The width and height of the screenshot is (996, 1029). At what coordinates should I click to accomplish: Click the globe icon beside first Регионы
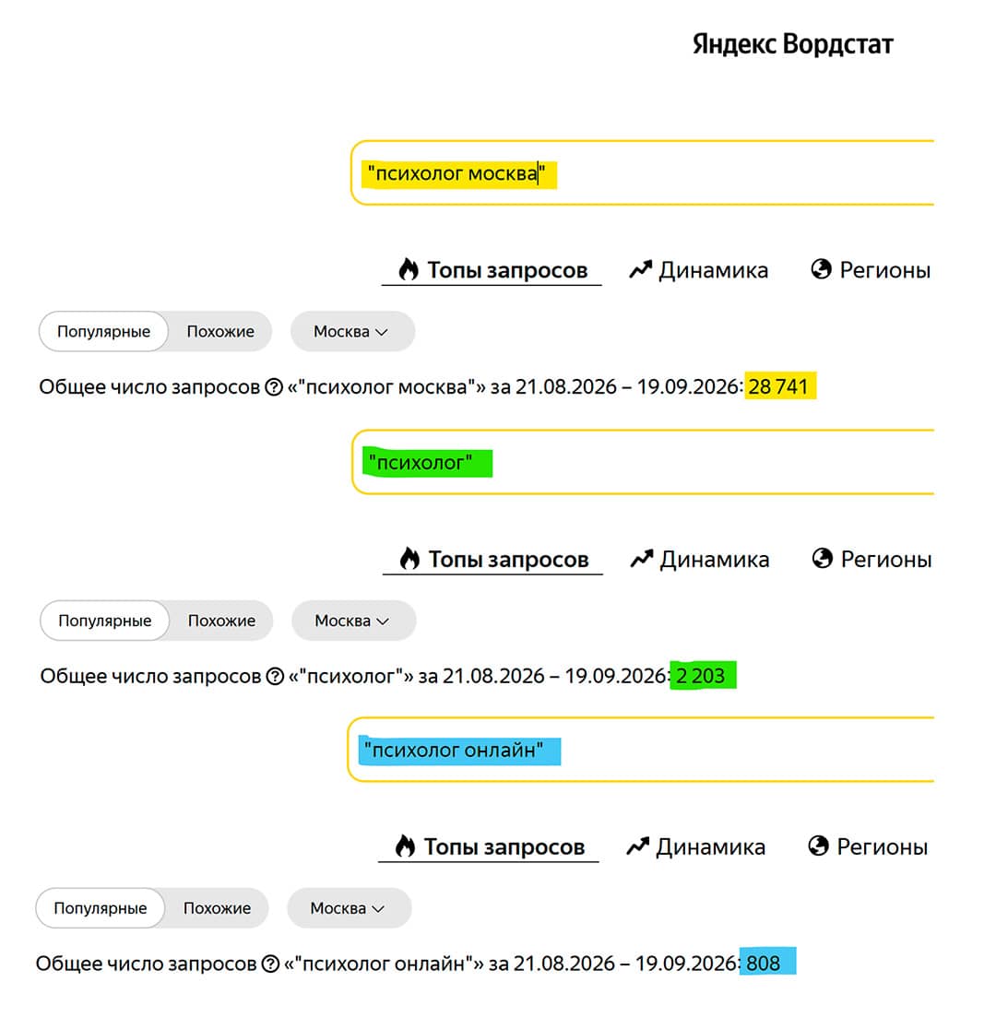coord(821,269)
